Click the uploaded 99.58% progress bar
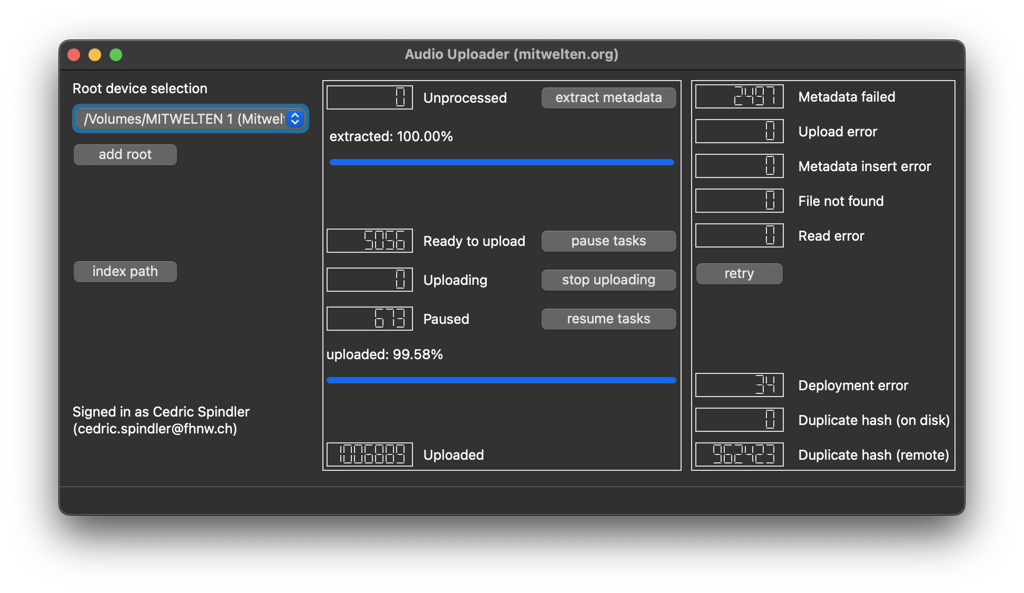The width and height of the screenshot is (1024, 593). click(x=501, y=380)
